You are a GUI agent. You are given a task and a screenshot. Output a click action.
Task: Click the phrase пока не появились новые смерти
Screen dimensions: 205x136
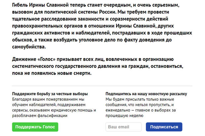click(52, 73)
